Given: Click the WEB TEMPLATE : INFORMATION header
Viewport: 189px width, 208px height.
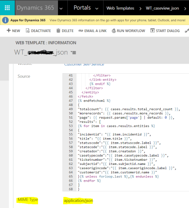Looking at the screenshot, I should pyautogui.click(x=46, y=43).
